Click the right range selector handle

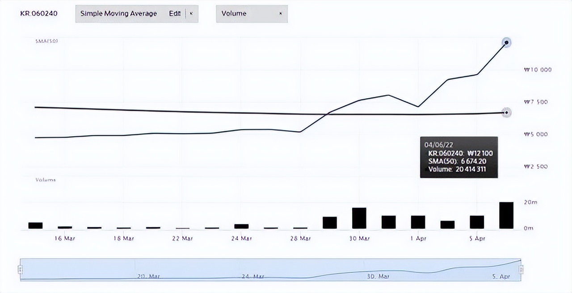pos(521,270)
